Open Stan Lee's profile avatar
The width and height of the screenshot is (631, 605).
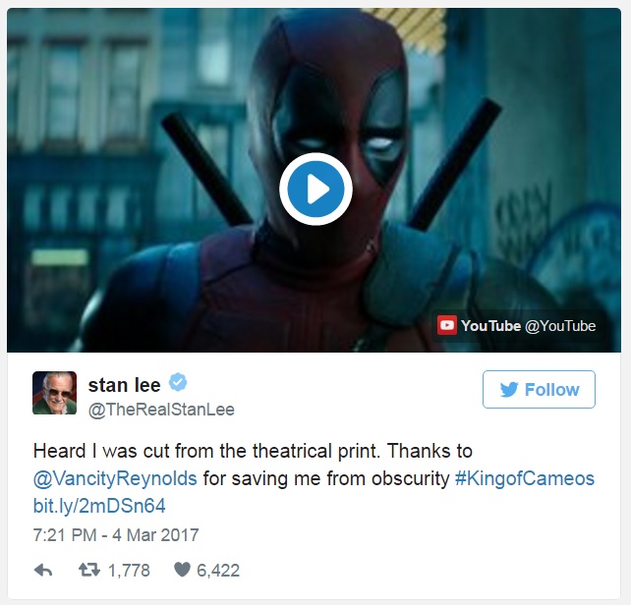click(54, 393)
